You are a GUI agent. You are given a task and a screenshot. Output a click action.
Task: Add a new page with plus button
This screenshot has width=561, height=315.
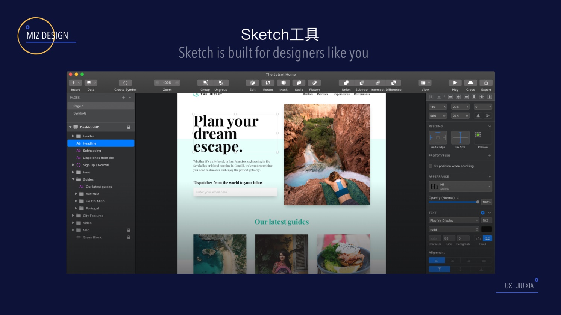tap(123, 98)
